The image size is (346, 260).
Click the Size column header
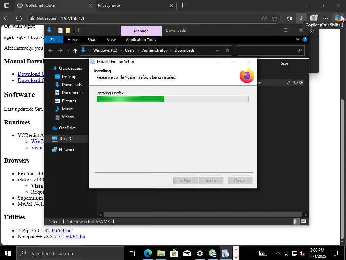(292, 63)
